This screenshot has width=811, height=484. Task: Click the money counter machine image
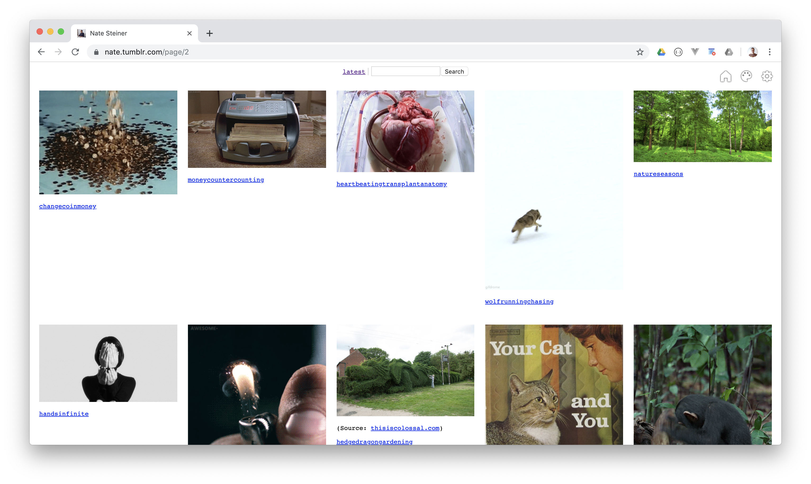(257, 129)
